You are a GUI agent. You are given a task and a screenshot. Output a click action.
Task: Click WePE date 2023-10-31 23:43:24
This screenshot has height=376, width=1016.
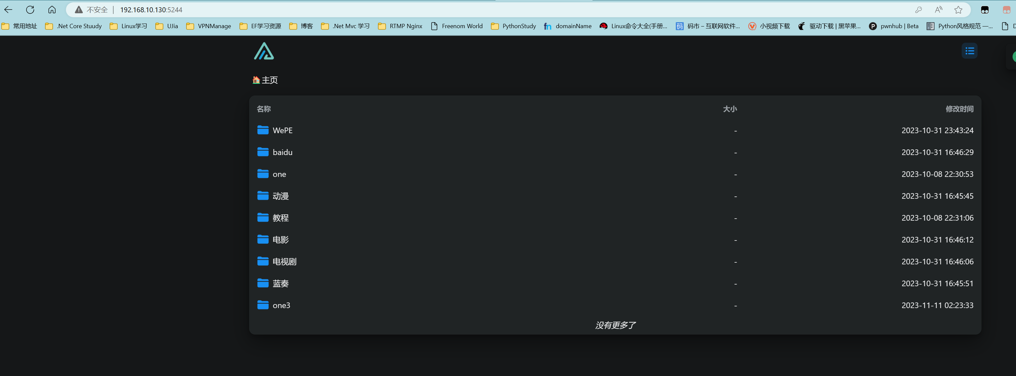point(937,131)
